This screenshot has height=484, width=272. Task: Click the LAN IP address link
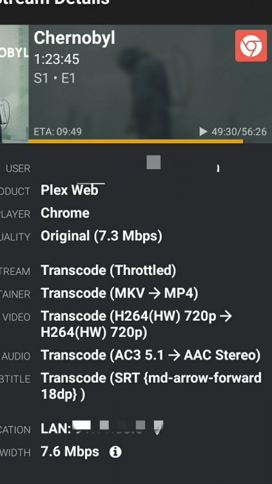point(102,428)
